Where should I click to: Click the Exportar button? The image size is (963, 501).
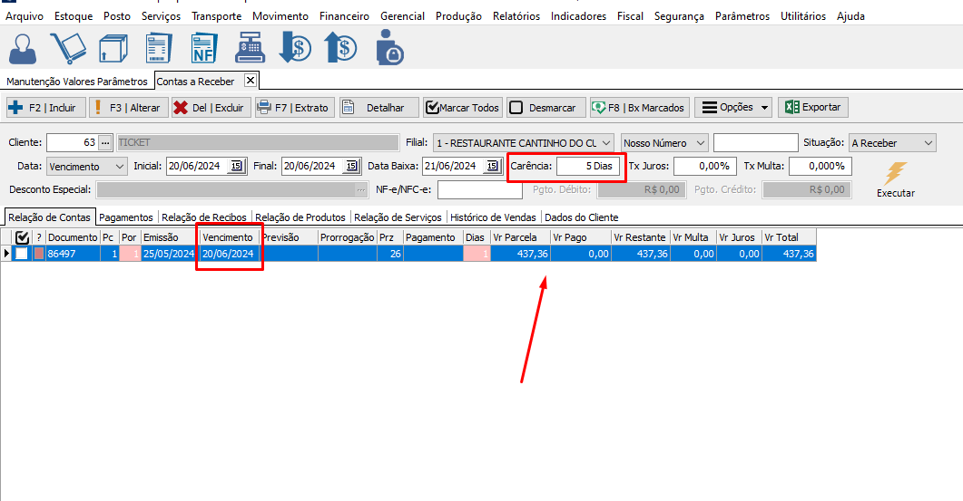tap(813, 108)
